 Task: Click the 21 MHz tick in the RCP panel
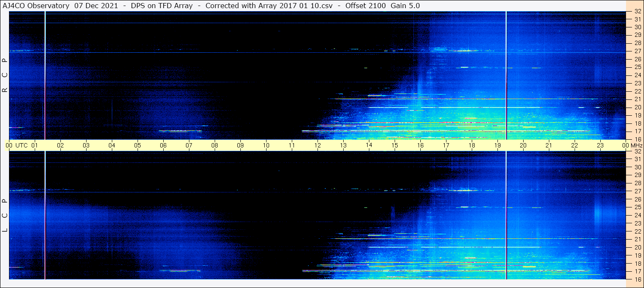click(x=637, y=99)
